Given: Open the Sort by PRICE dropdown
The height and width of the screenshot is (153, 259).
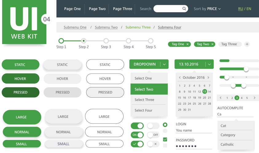Looking at the screenshot, I should tap(207, 9).
